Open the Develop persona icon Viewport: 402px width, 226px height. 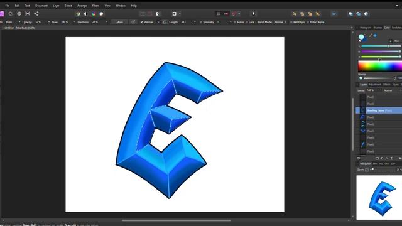click(x=19, y=14)
